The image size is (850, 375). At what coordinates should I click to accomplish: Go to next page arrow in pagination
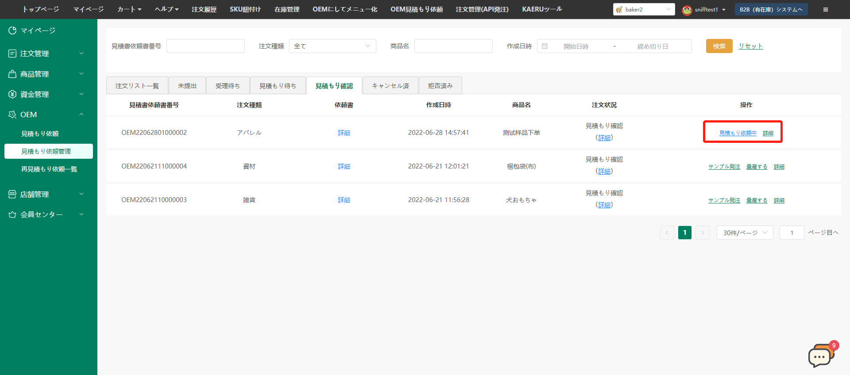click(703, 233)
